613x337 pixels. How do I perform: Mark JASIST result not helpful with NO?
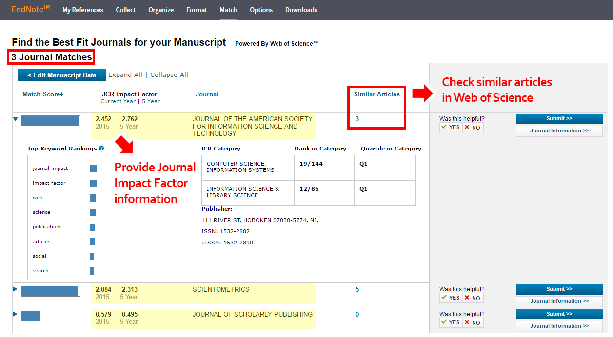(x=473, y=127)
